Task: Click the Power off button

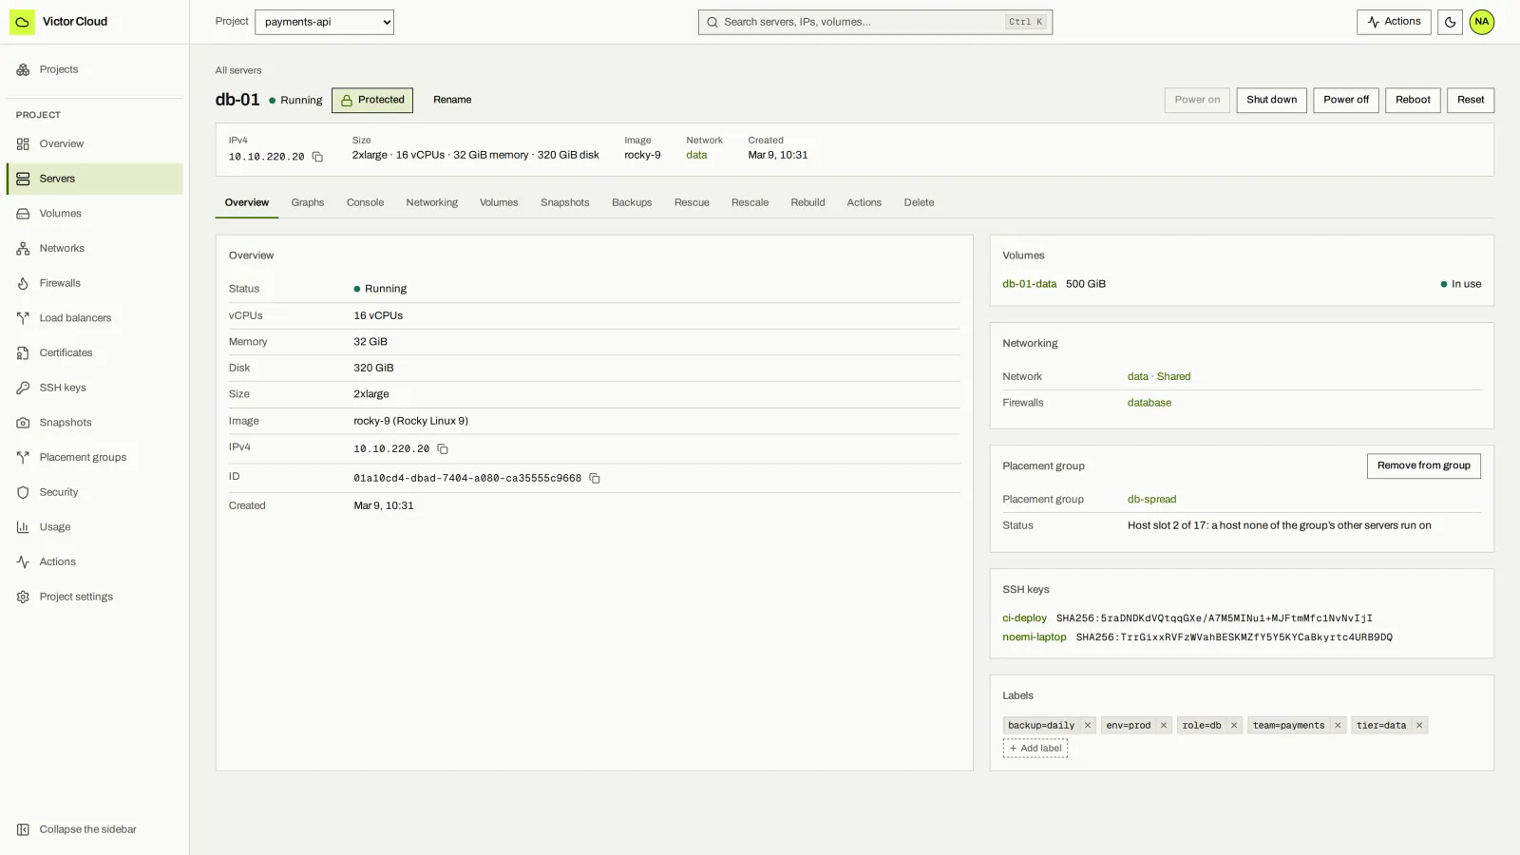Action: click(x=1346, y=100)
